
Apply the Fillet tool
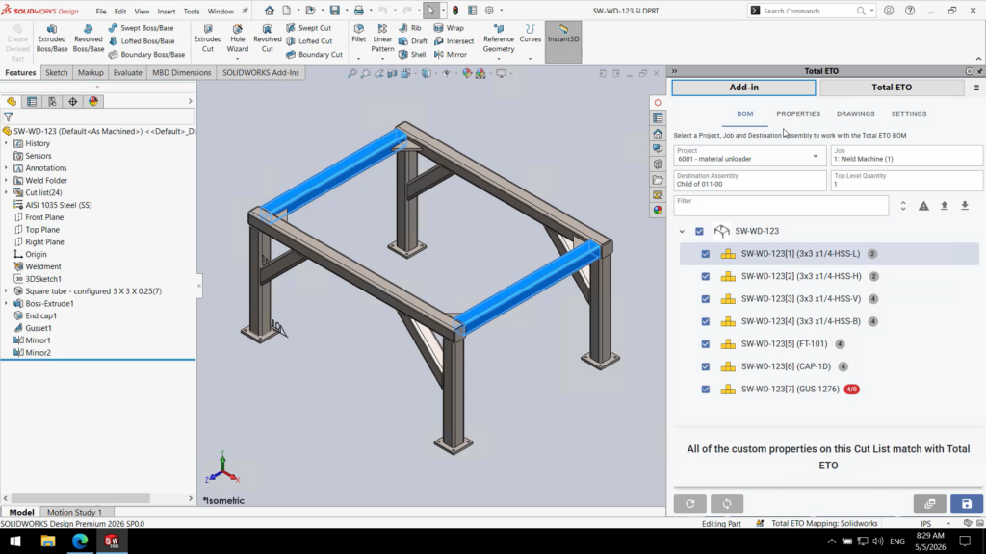(358, 34)
